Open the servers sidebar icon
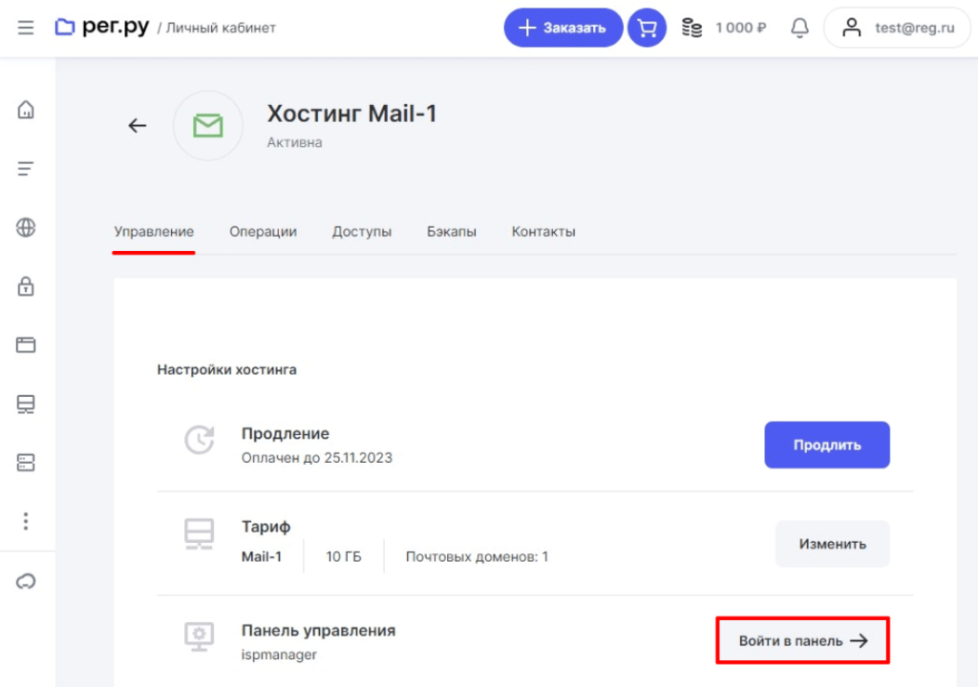Image resolution: width=978 pixels, height=687 pixels. pos(26,463)
